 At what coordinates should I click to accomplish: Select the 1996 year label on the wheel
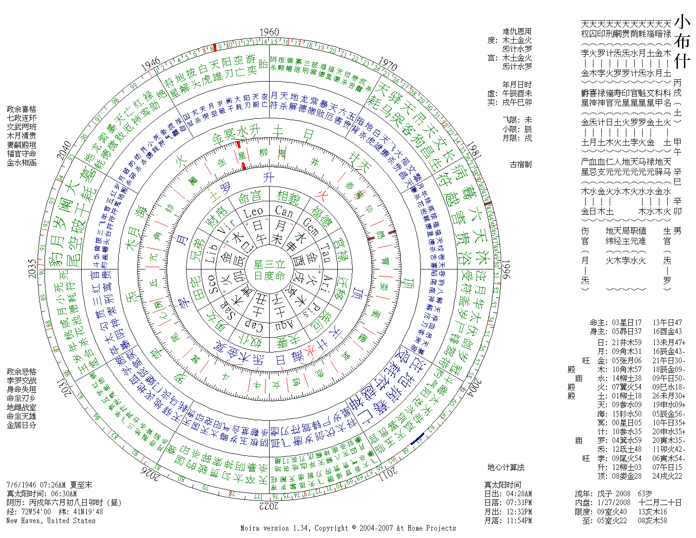[x=506, y=269]
